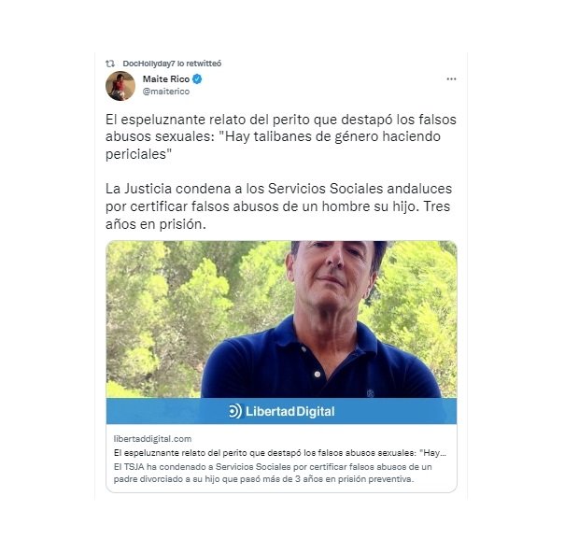Click the 'Tres años en prisión' text line

tap(156, 224)
